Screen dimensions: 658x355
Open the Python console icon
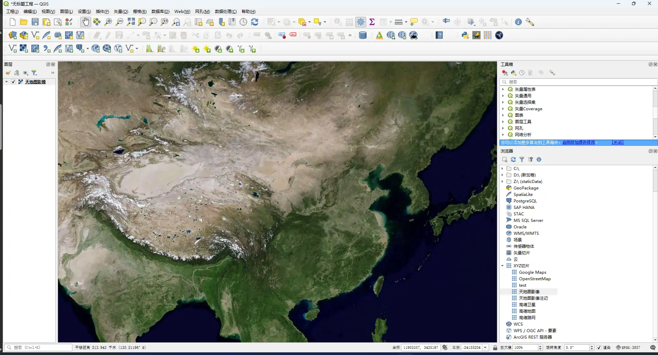click(465, 35)
